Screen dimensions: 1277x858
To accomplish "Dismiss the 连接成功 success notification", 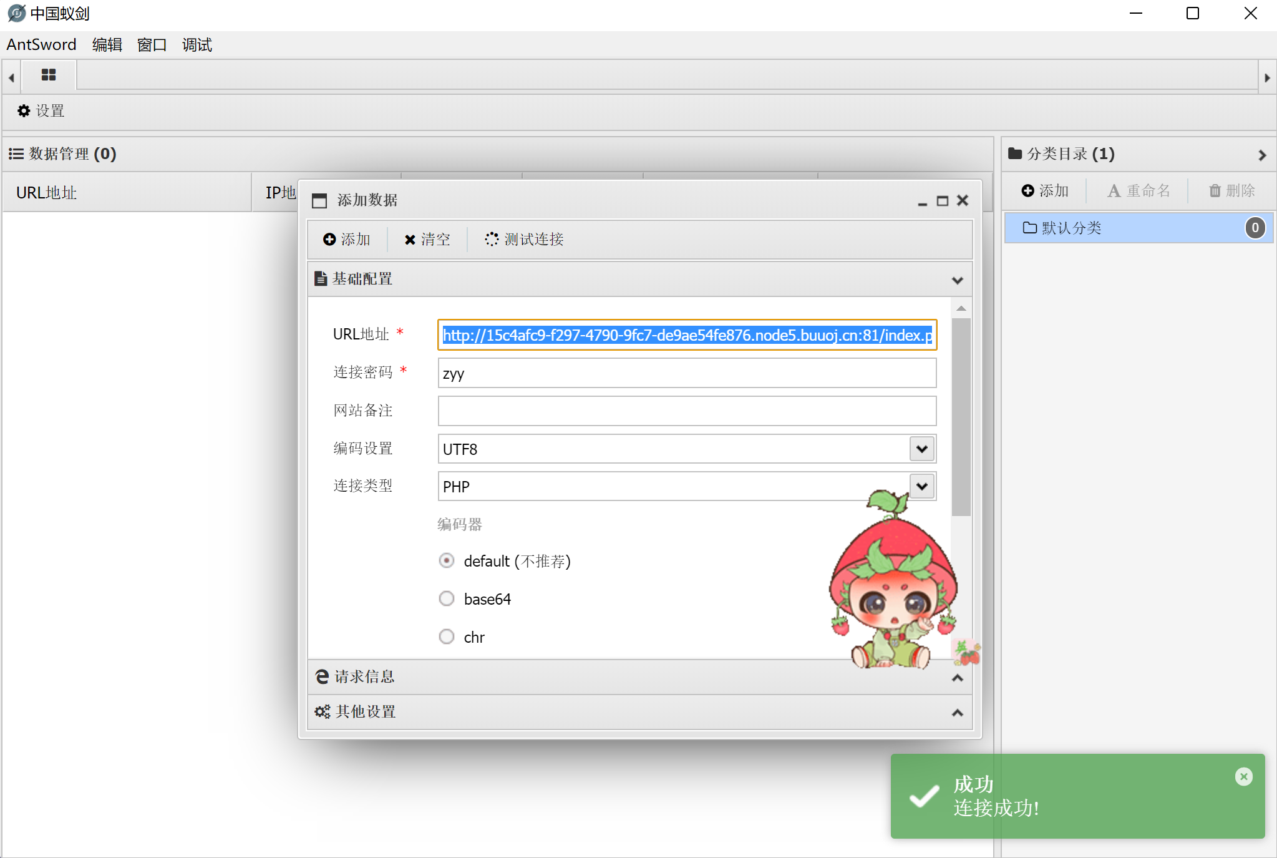I will coord(1243,776).
